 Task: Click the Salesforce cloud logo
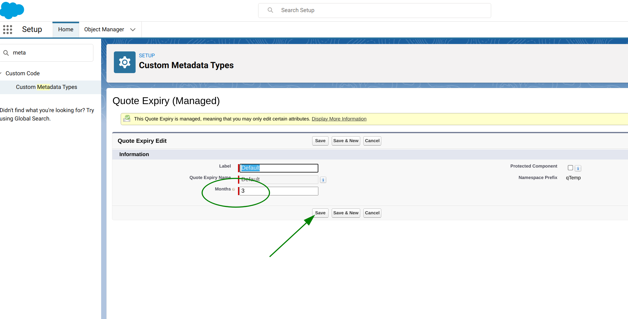pyautogui.click(x=12, y=10)
